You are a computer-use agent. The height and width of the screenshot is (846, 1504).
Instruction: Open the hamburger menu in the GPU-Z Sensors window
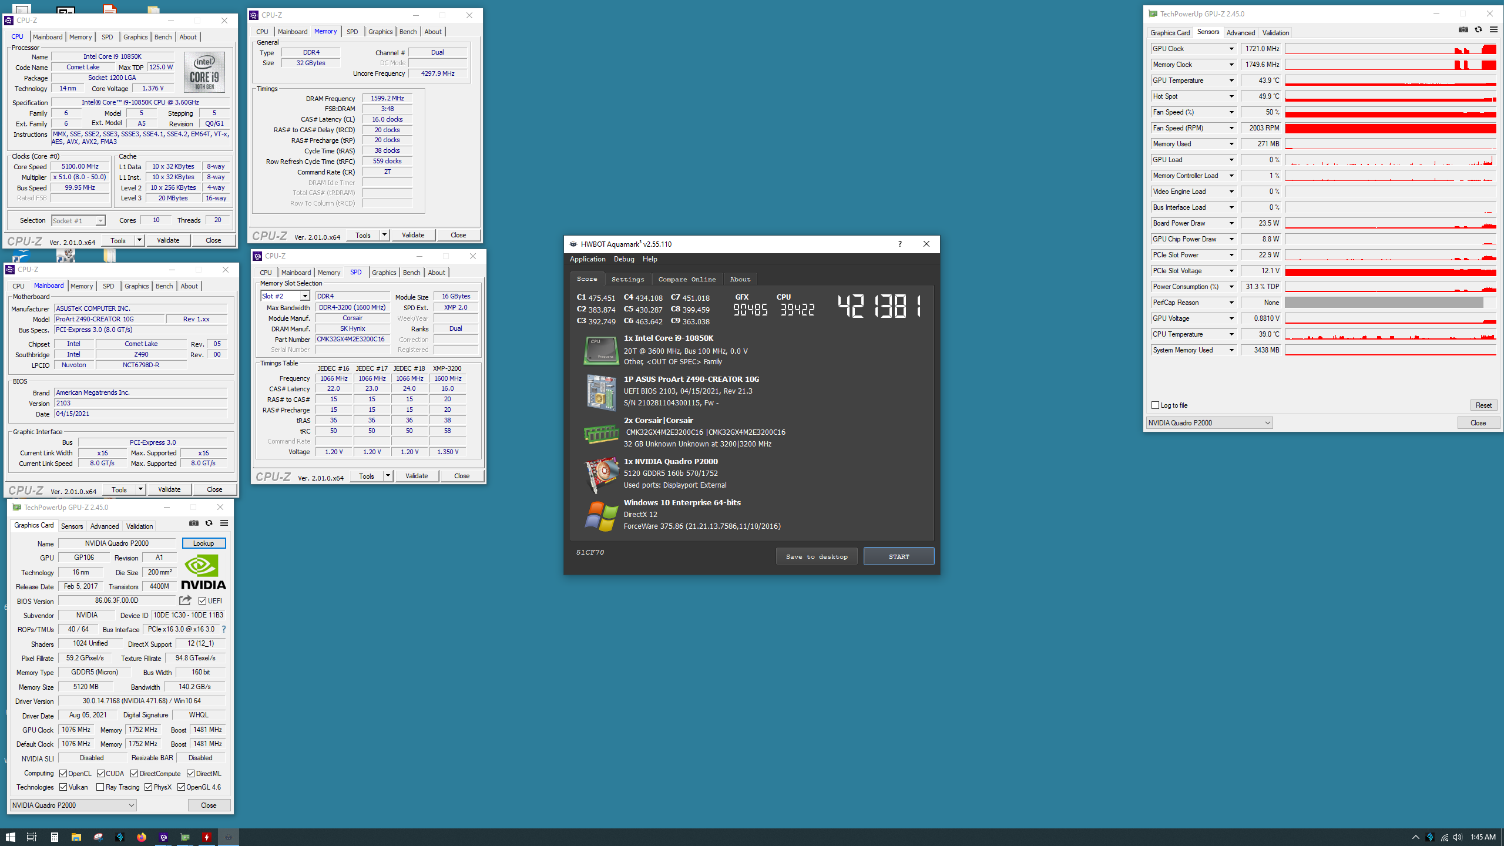[x=1493, y=29]
